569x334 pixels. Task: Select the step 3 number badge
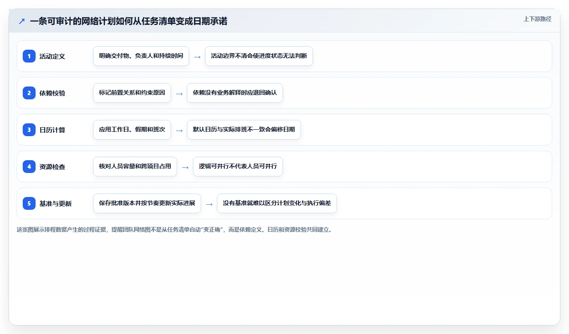[x=29, y=130]
